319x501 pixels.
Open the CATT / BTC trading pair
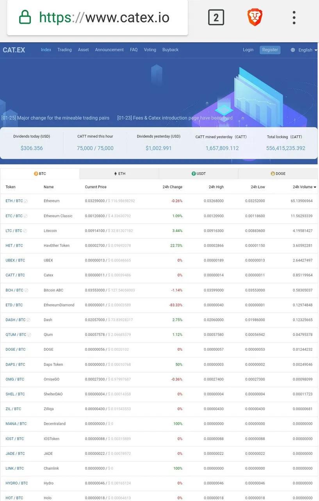(15, 275)
